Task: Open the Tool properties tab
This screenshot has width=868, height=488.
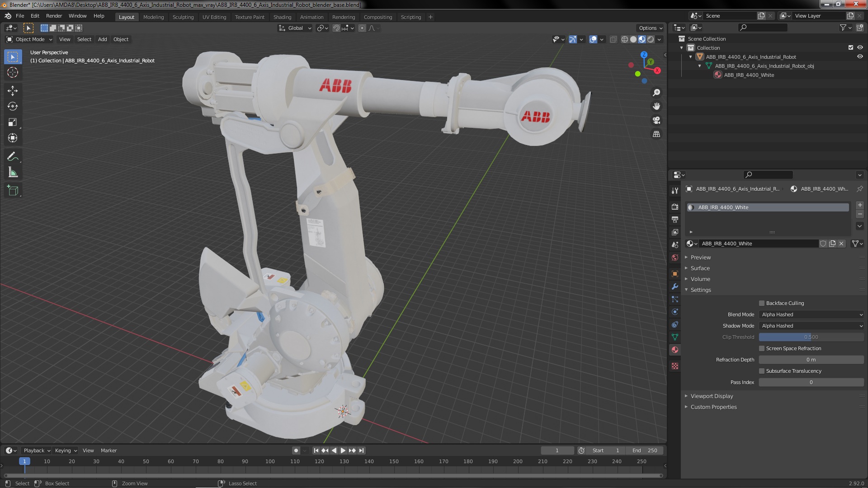Action: (675, 191)
